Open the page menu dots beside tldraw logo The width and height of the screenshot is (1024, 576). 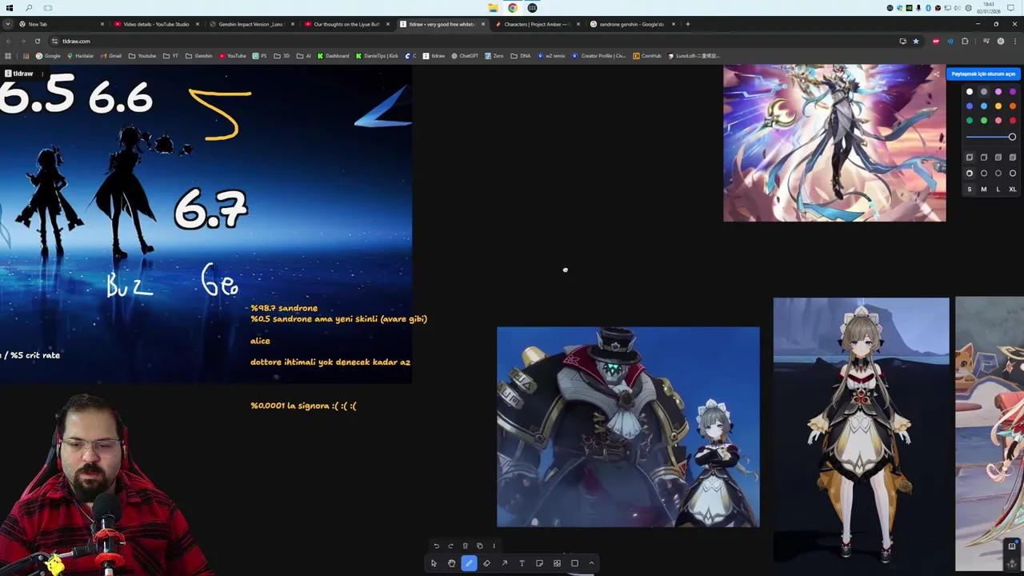[42, 74]
